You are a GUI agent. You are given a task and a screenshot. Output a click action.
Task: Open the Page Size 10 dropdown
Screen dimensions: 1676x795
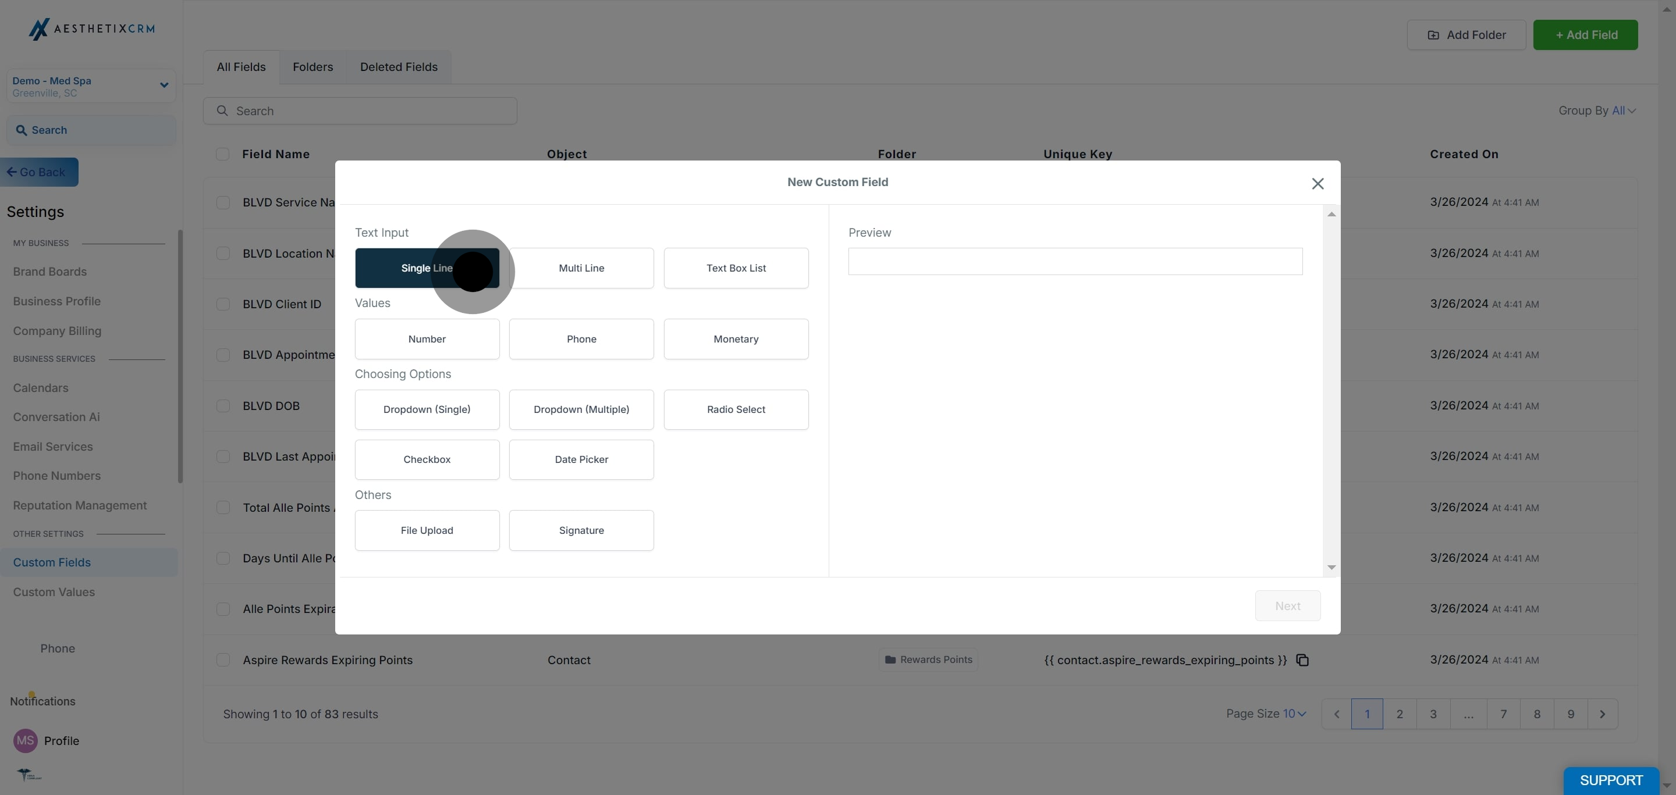pyautogui.click(x=1294, y=714)
